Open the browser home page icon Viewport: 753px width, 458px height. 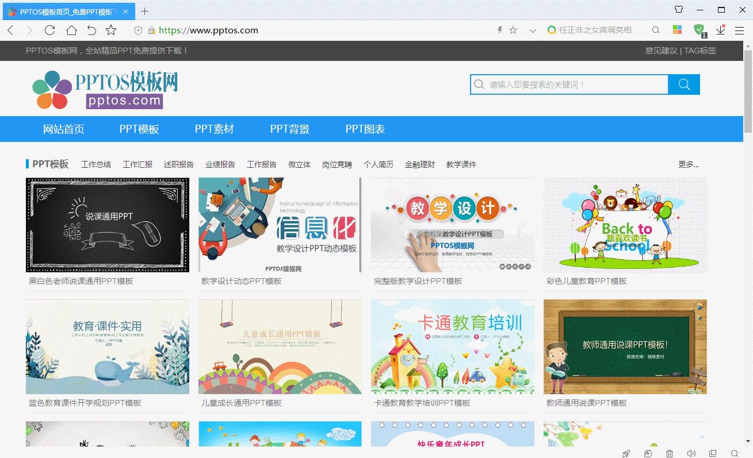coord(71,30)
